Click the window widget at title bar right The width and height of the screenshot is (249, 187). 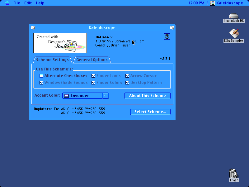coord(172,28)
